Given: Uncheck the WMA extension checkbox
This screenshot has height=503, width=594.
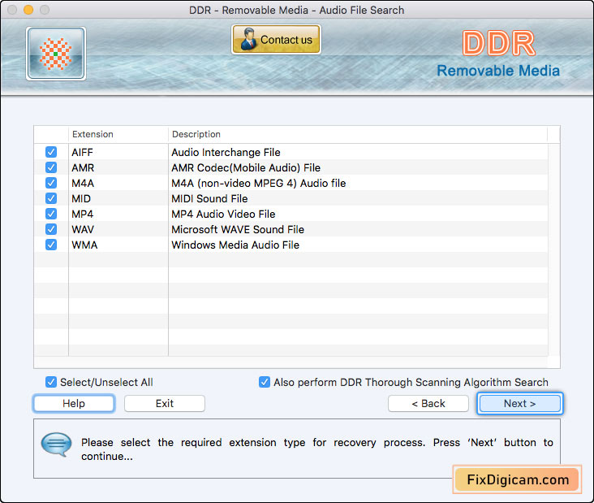Looking at the screenshot, I should (x=51, y=245).
